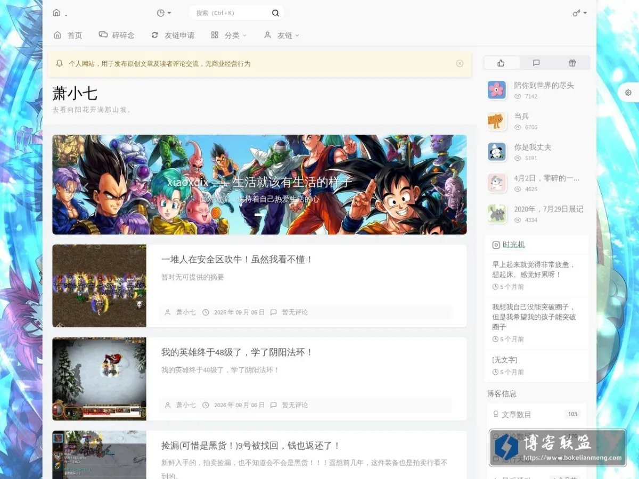Open the settings gear on right edge
Image resolution: width=639 pixels, height=479 pixels.
point(628,92)
